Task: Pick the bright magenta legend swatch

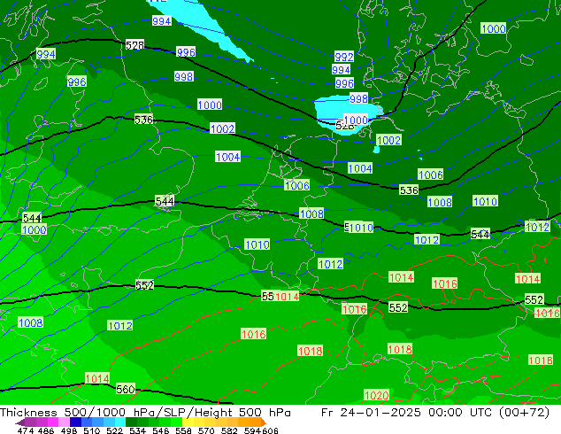Action: point(53,422)
